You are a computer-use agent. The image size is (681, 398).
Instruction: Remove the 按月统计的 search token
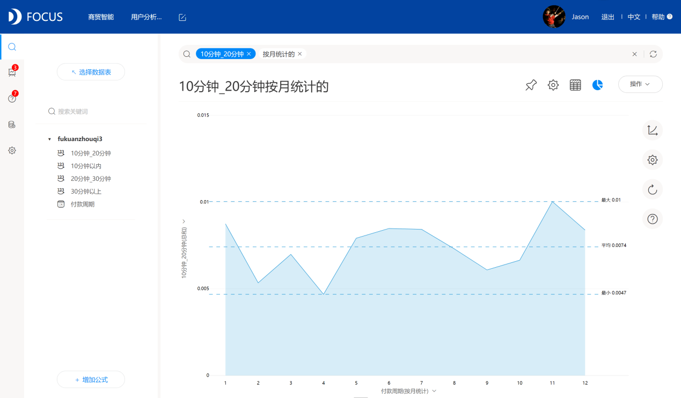click(x=299, y=54)
